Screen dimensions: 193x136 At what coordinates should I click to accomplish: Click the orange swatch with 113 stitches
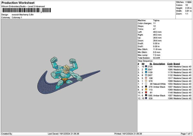tap(146, 89)
